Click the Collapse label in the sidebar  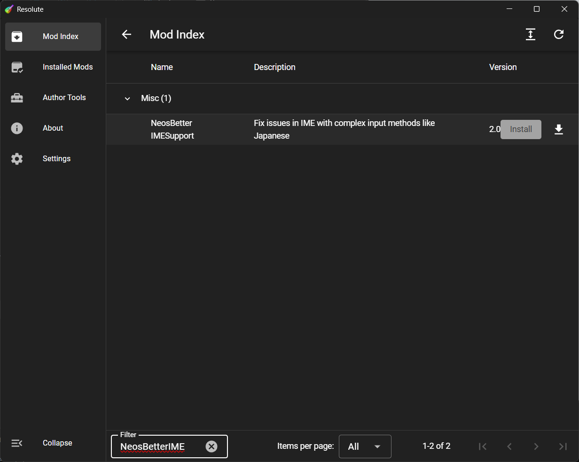57,443
